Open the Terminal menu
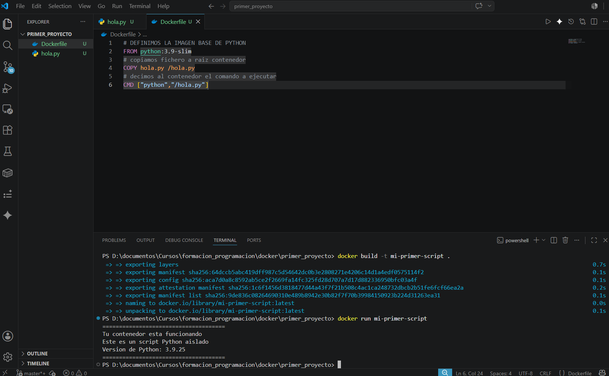 [140, 6]
